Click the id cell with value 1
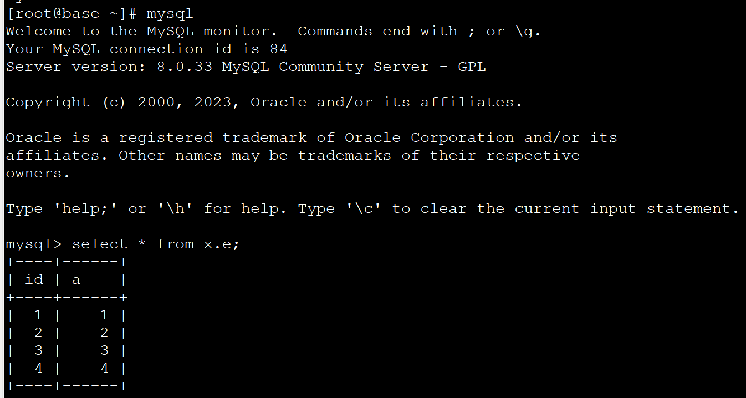 (38, 315)
